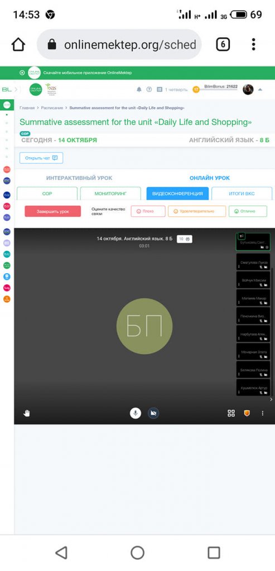Mute the microphone in the conference
The height and width of the screenshot is (571, 275).
[136, 413]
